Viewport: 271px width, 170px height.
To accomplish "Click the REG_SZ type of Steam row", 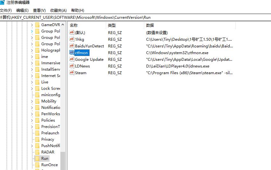I will point(115,73).
